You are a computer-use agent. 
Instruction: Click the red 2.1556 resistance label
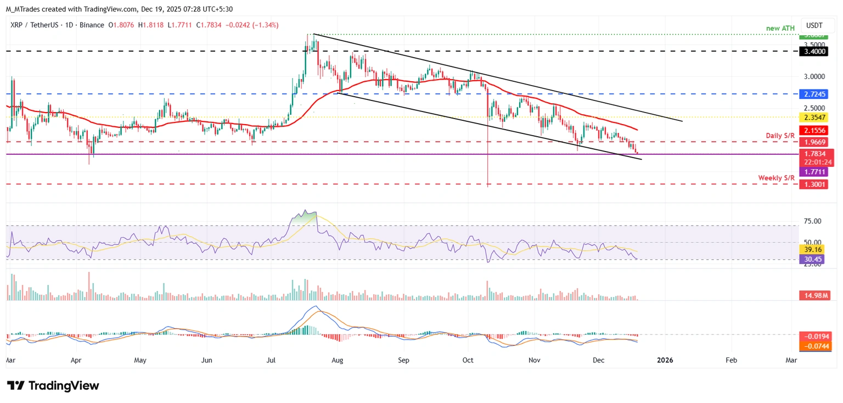(x=813, y=130)
